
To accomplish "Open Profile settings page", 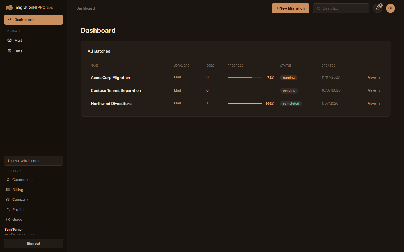I will pos(33,209).
